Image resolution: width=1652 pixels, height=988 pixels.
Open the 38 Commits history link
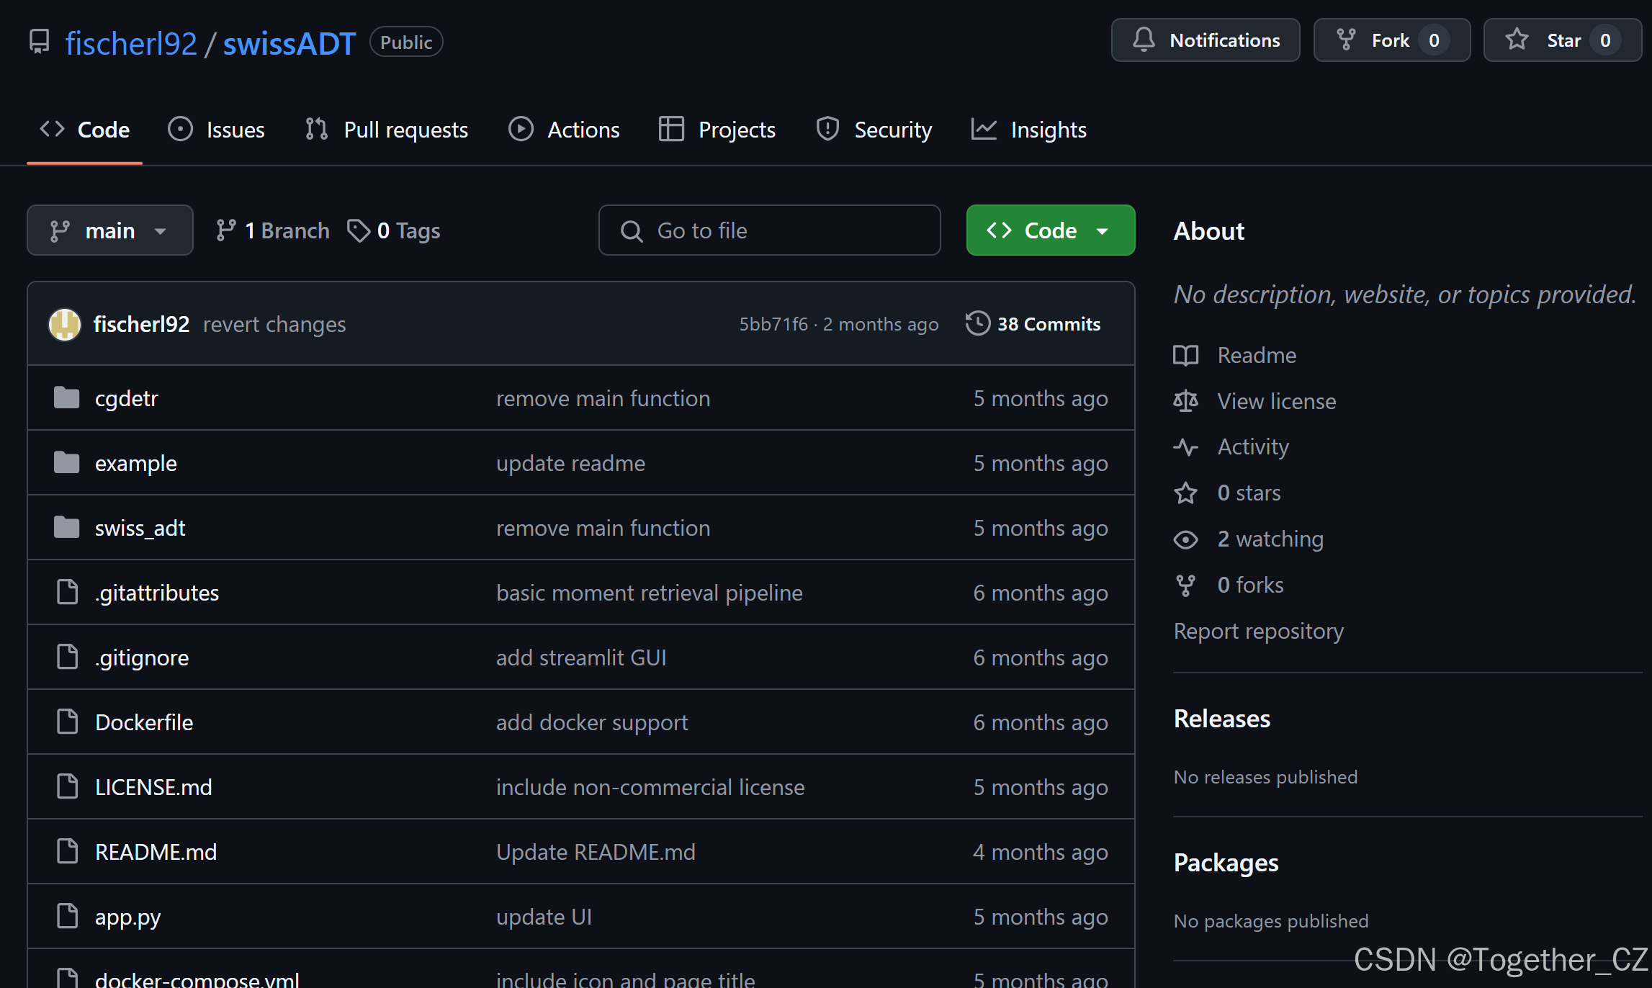click(x=1048, y=324)
